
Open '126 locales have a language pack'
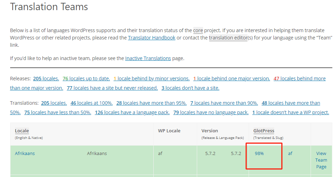(x=132, y=112)
